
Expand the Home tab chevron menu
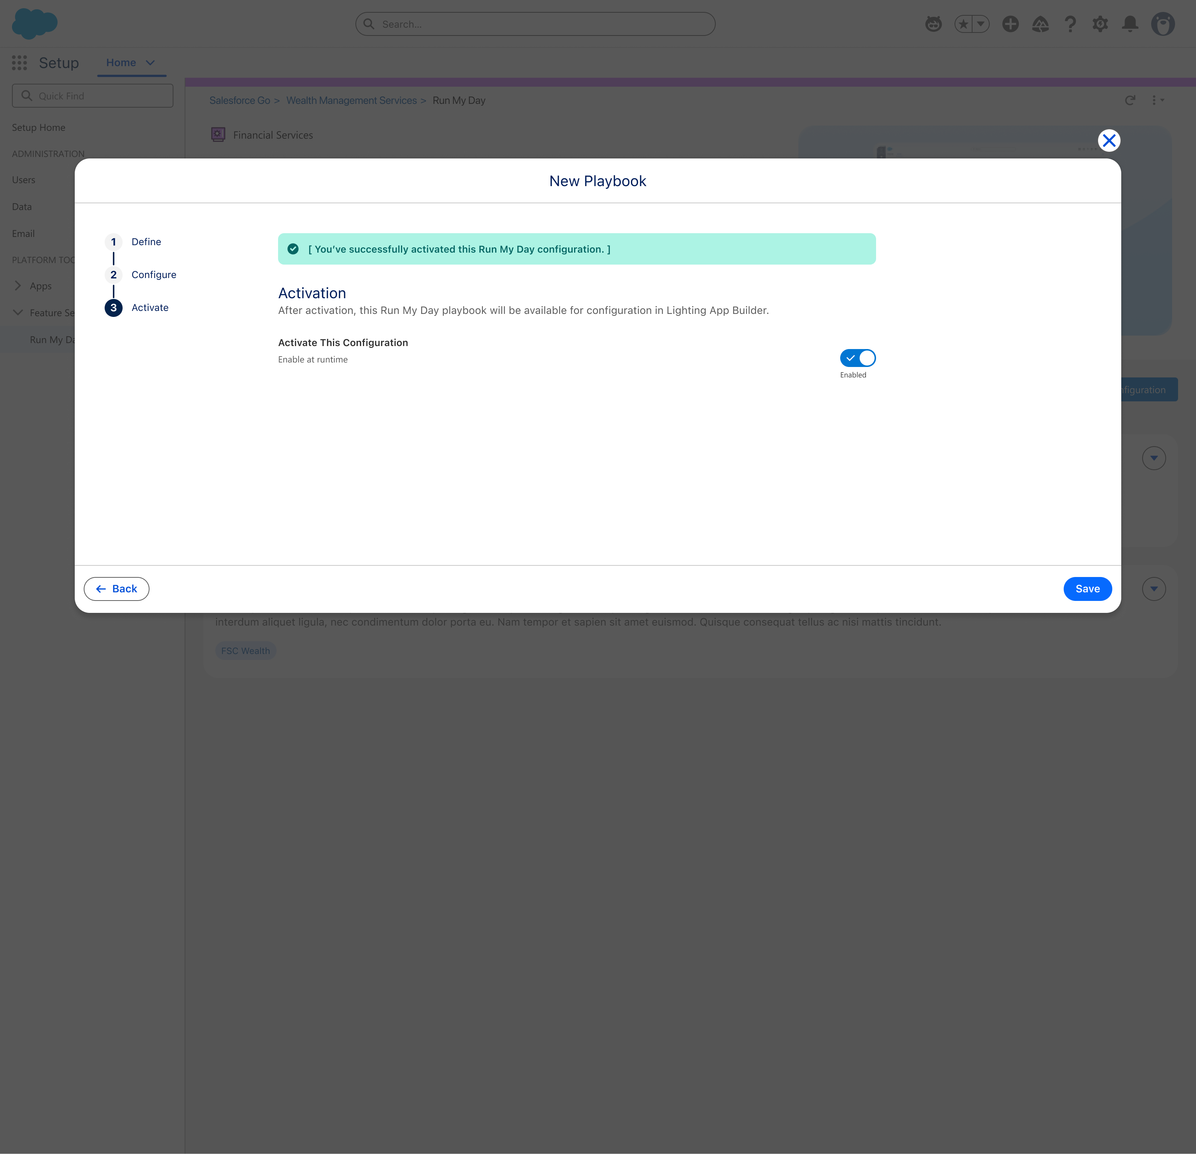coord(150,63)
